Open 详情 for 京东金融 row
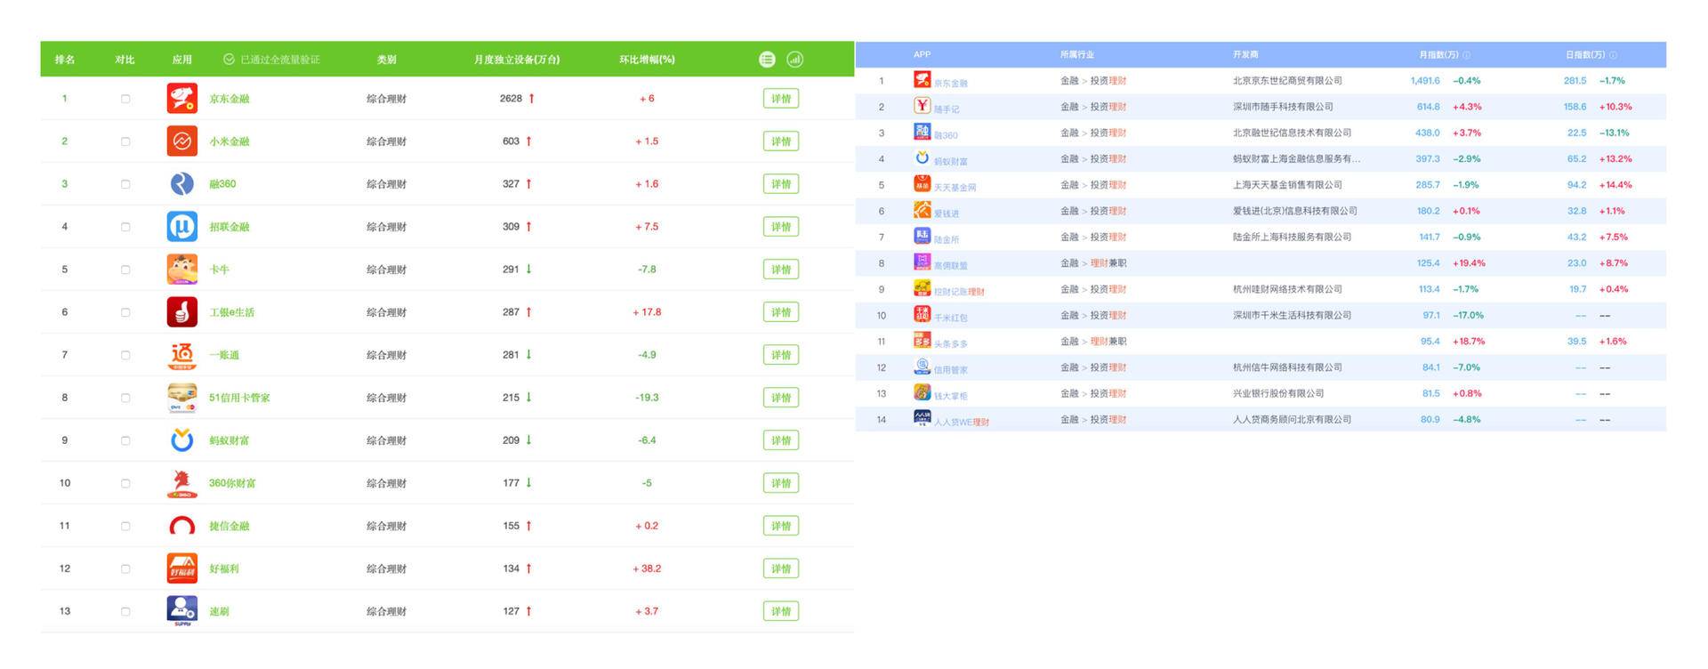The image size is (1708, 669). click(x=781, y=99)
